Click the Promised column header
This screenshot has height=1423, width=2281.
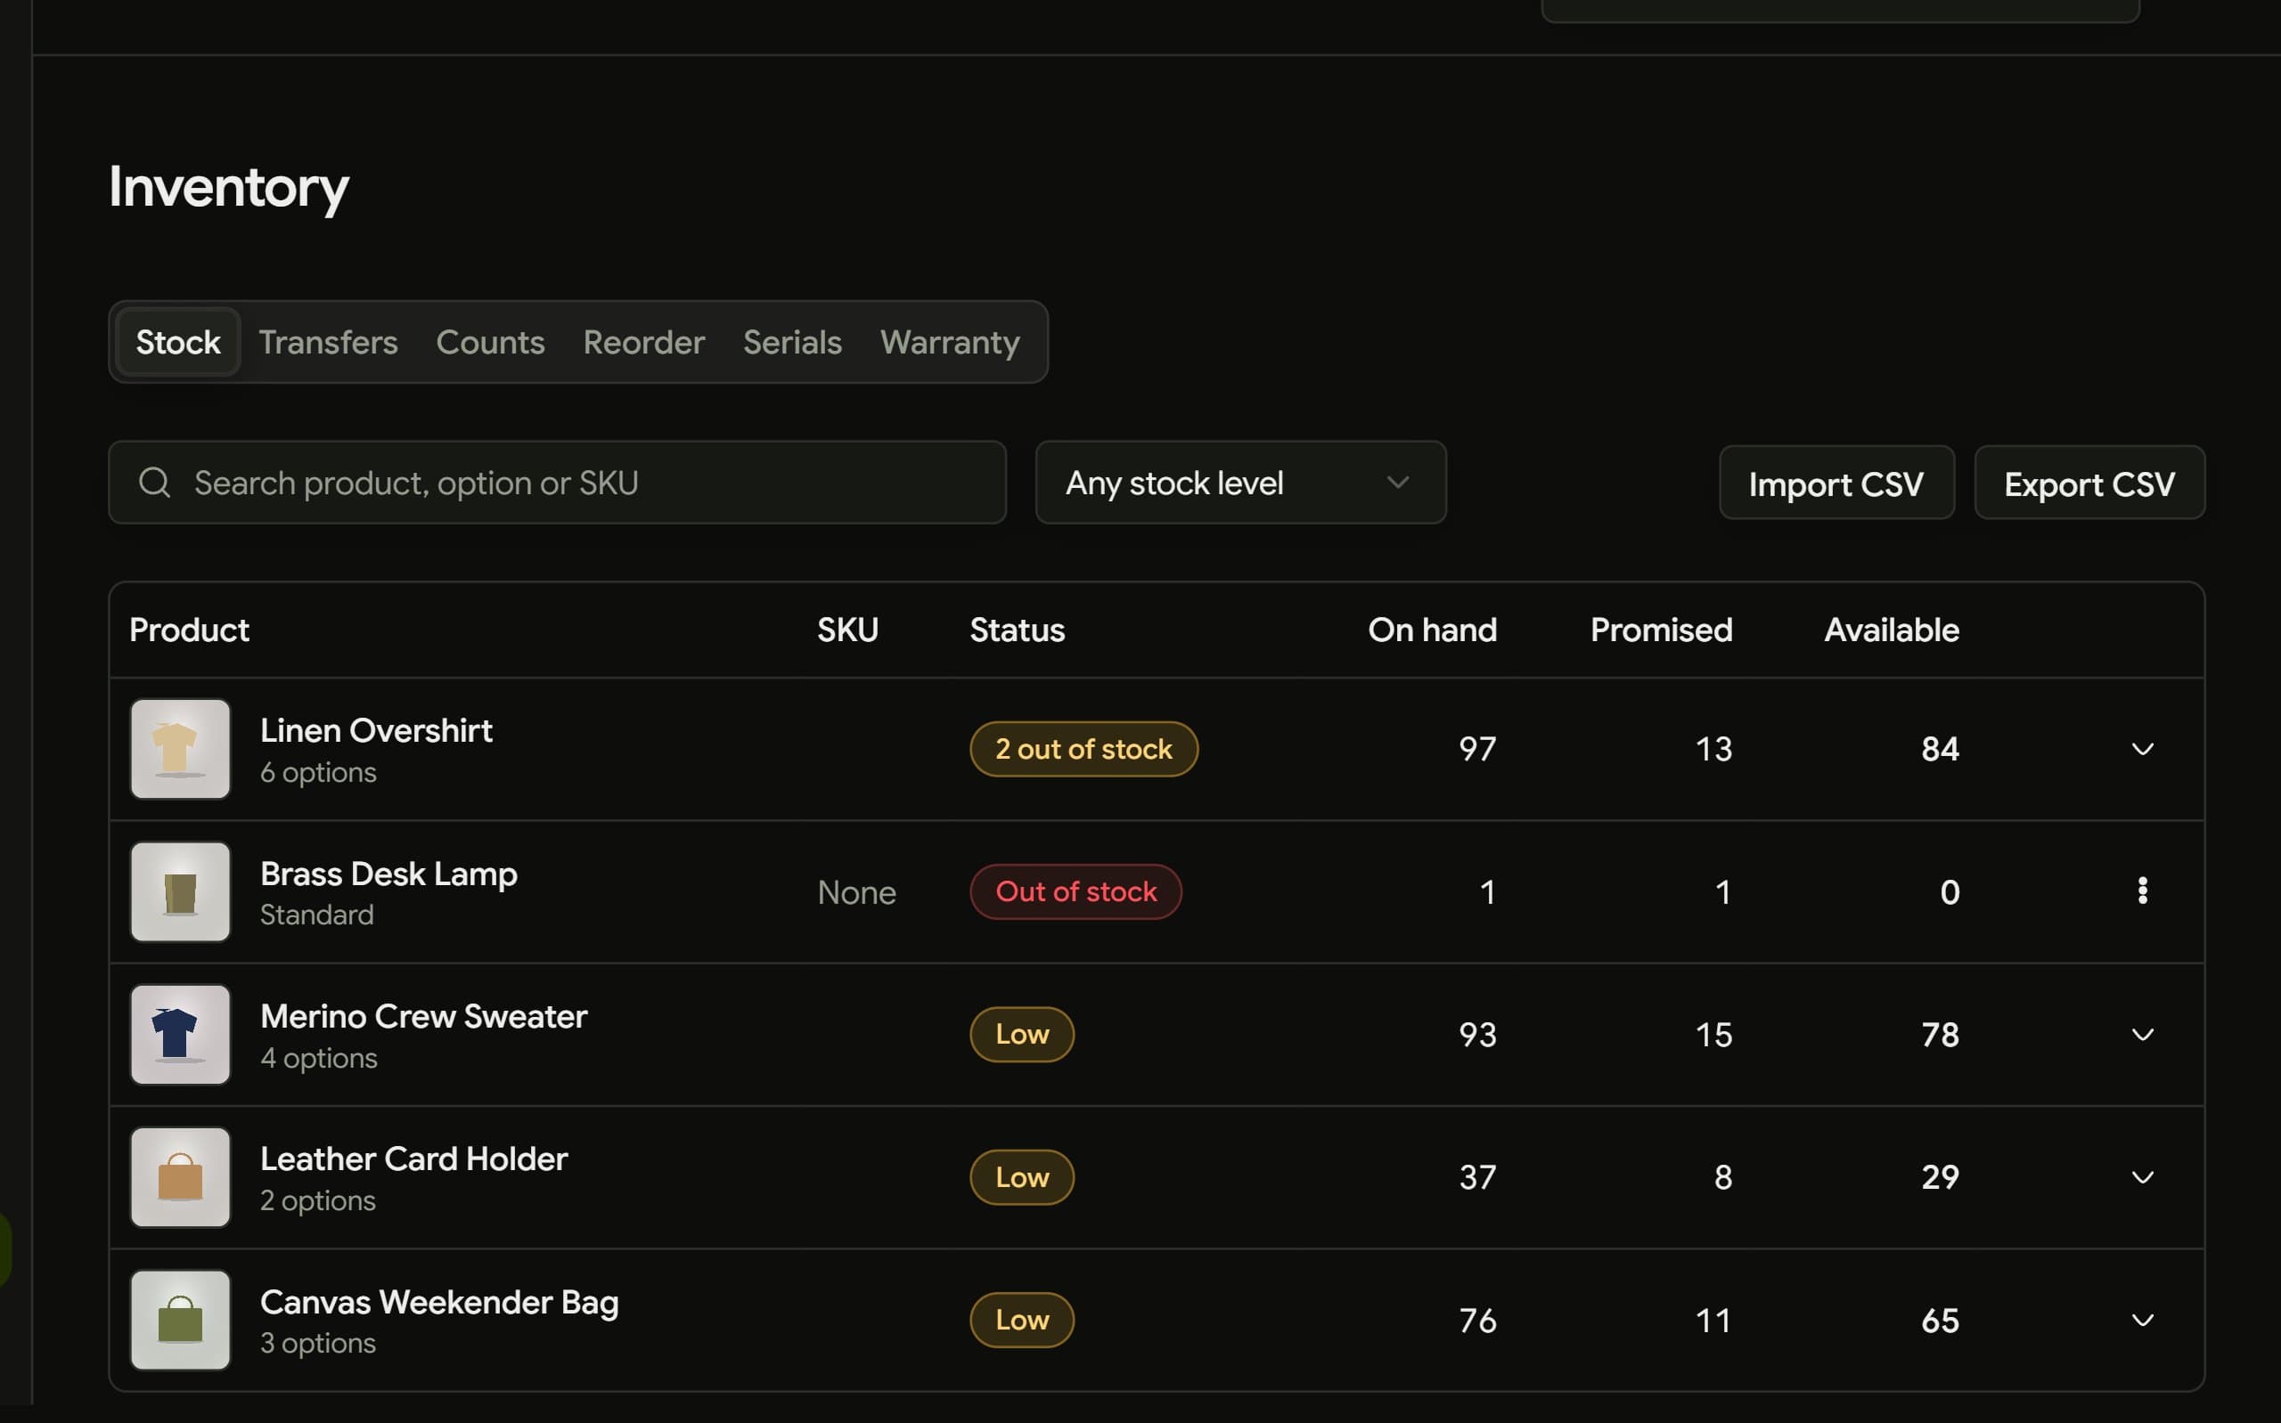tap(1662, 630)
